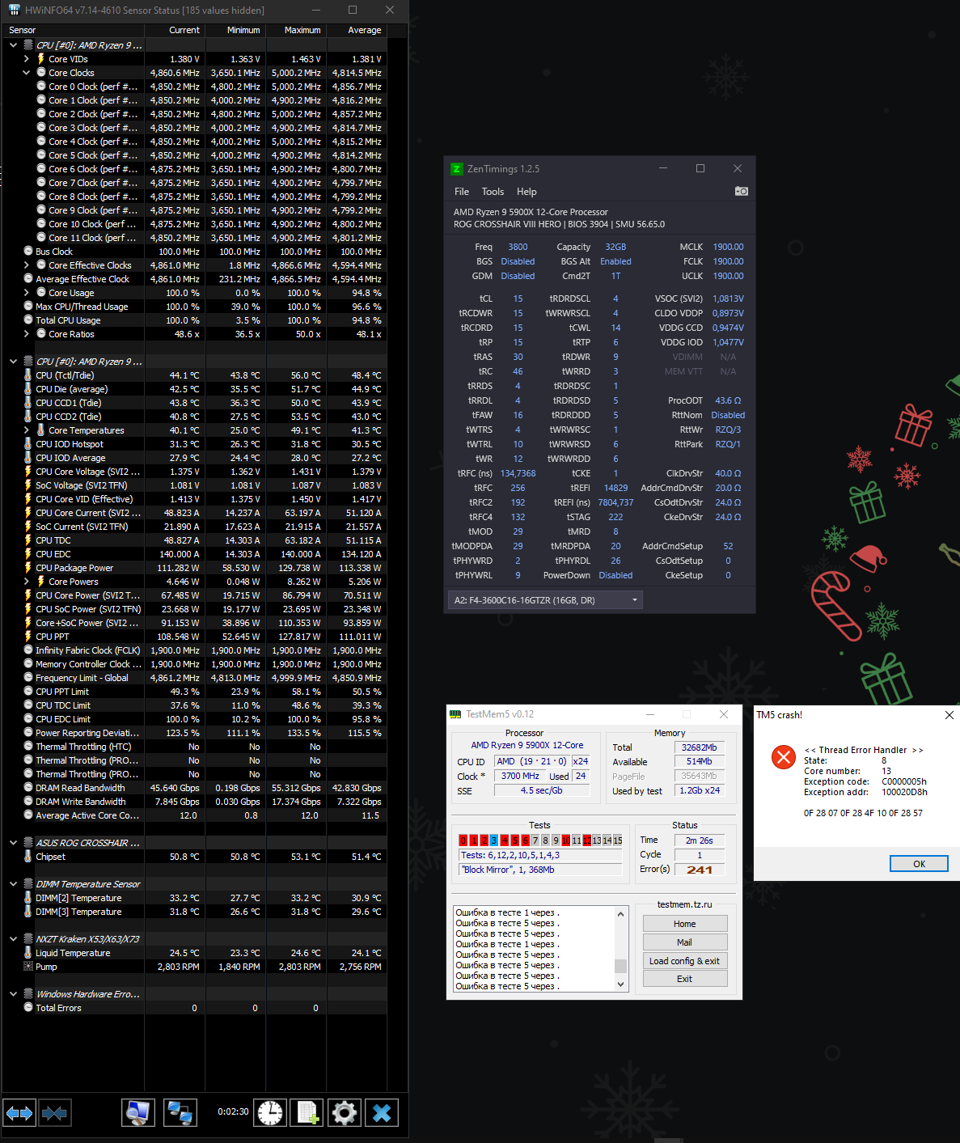960x1143 pixels.
Task: Select the CPU EDC Limit row
Action: [193, 719]
